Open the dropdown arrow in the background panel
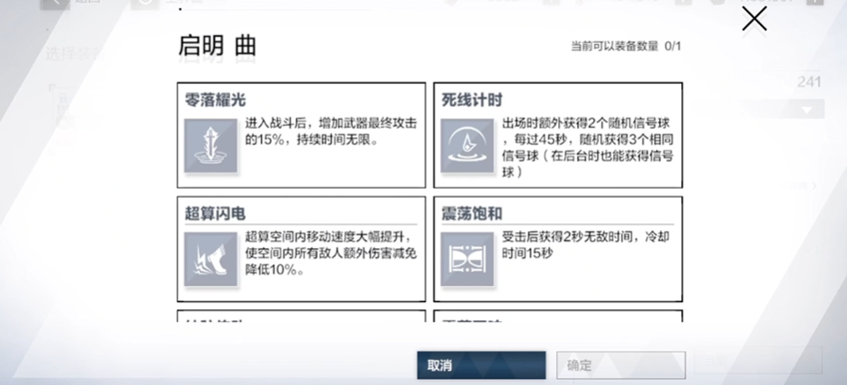This screenshot has height=385, width=847. 807,110
